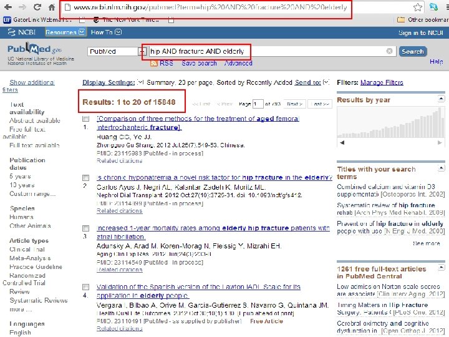This screenshot has height=337, width=449.
Task: Click the Results by year bar chart
Action: pyautogui.click(x=391, y=123)
